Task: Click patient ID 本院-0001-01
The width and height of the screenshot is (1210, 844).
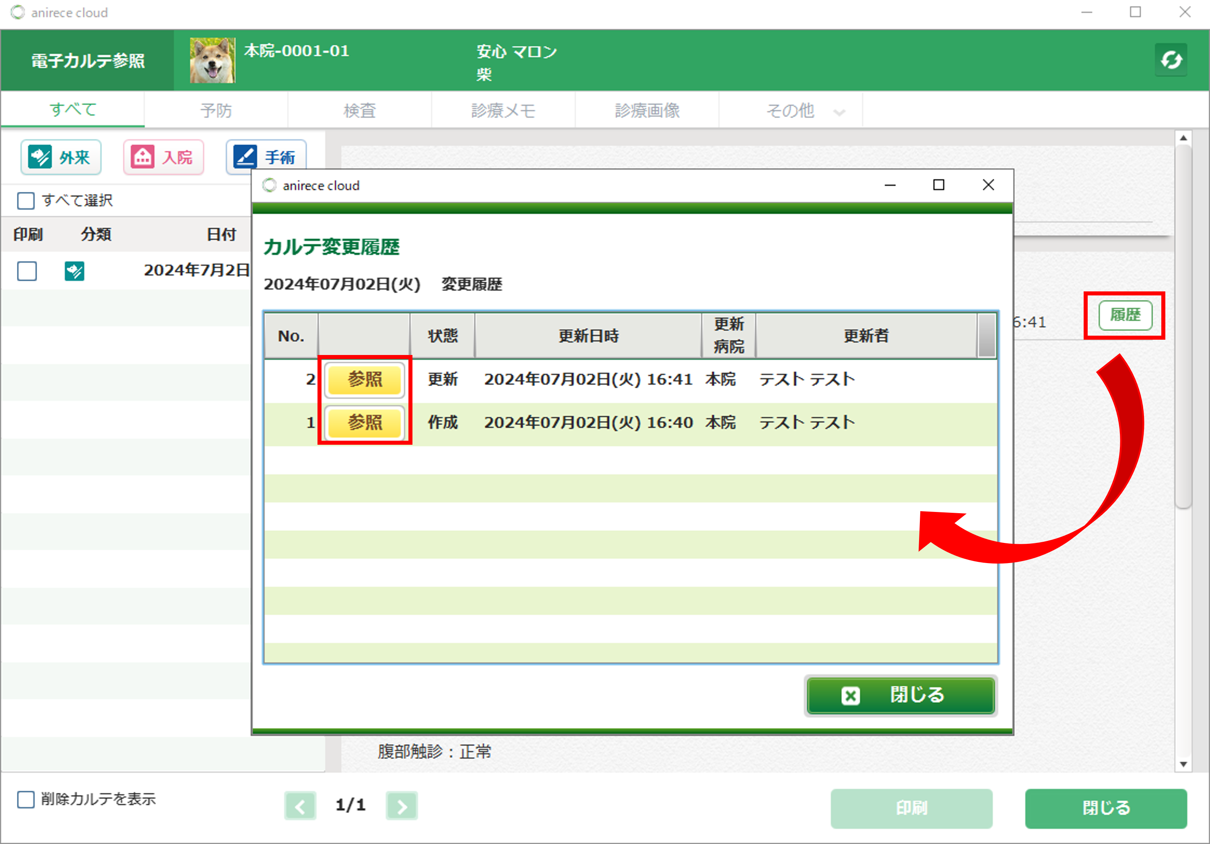Action: [x=296, y=51]
